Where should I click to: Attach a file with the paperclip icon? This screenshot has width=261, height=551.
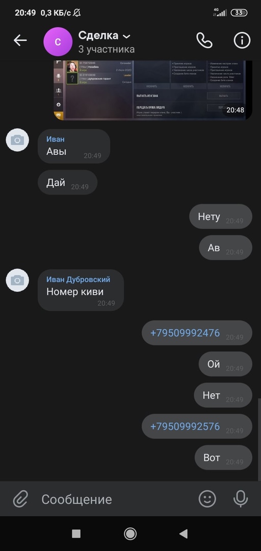pyautogui.click(x=20, y=498)
